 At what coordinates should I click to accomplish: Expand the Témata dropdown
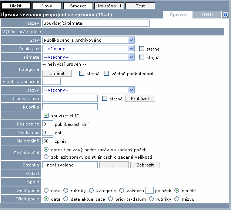pos(88,57)
